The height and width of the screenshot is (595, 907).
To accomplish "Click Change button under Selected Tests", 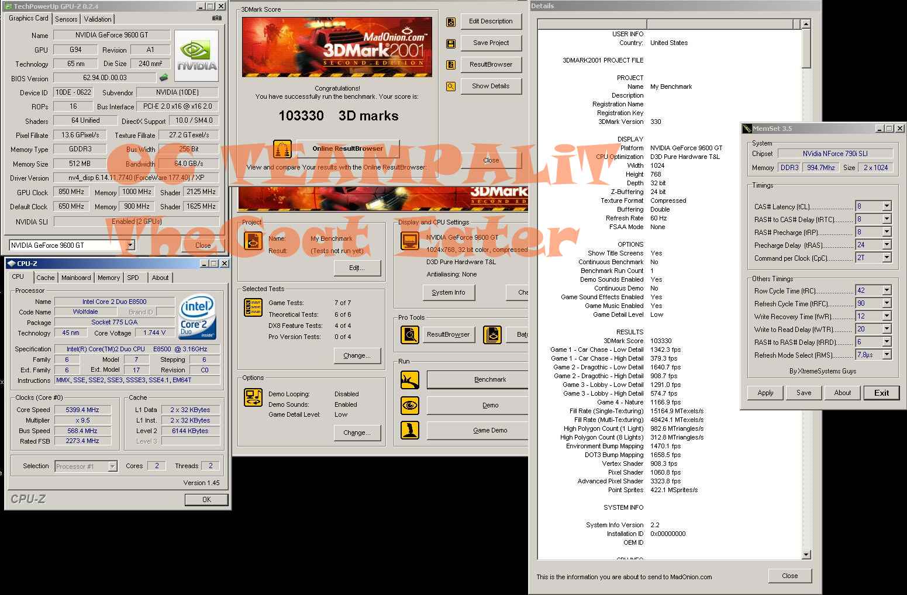I will pyautogui.click(x=357, y=356).
